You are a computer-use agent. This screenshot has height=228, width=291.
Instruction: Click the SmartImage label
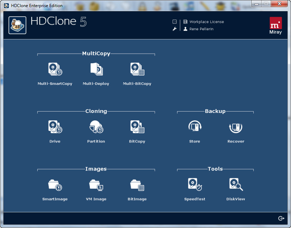(55, 199)
